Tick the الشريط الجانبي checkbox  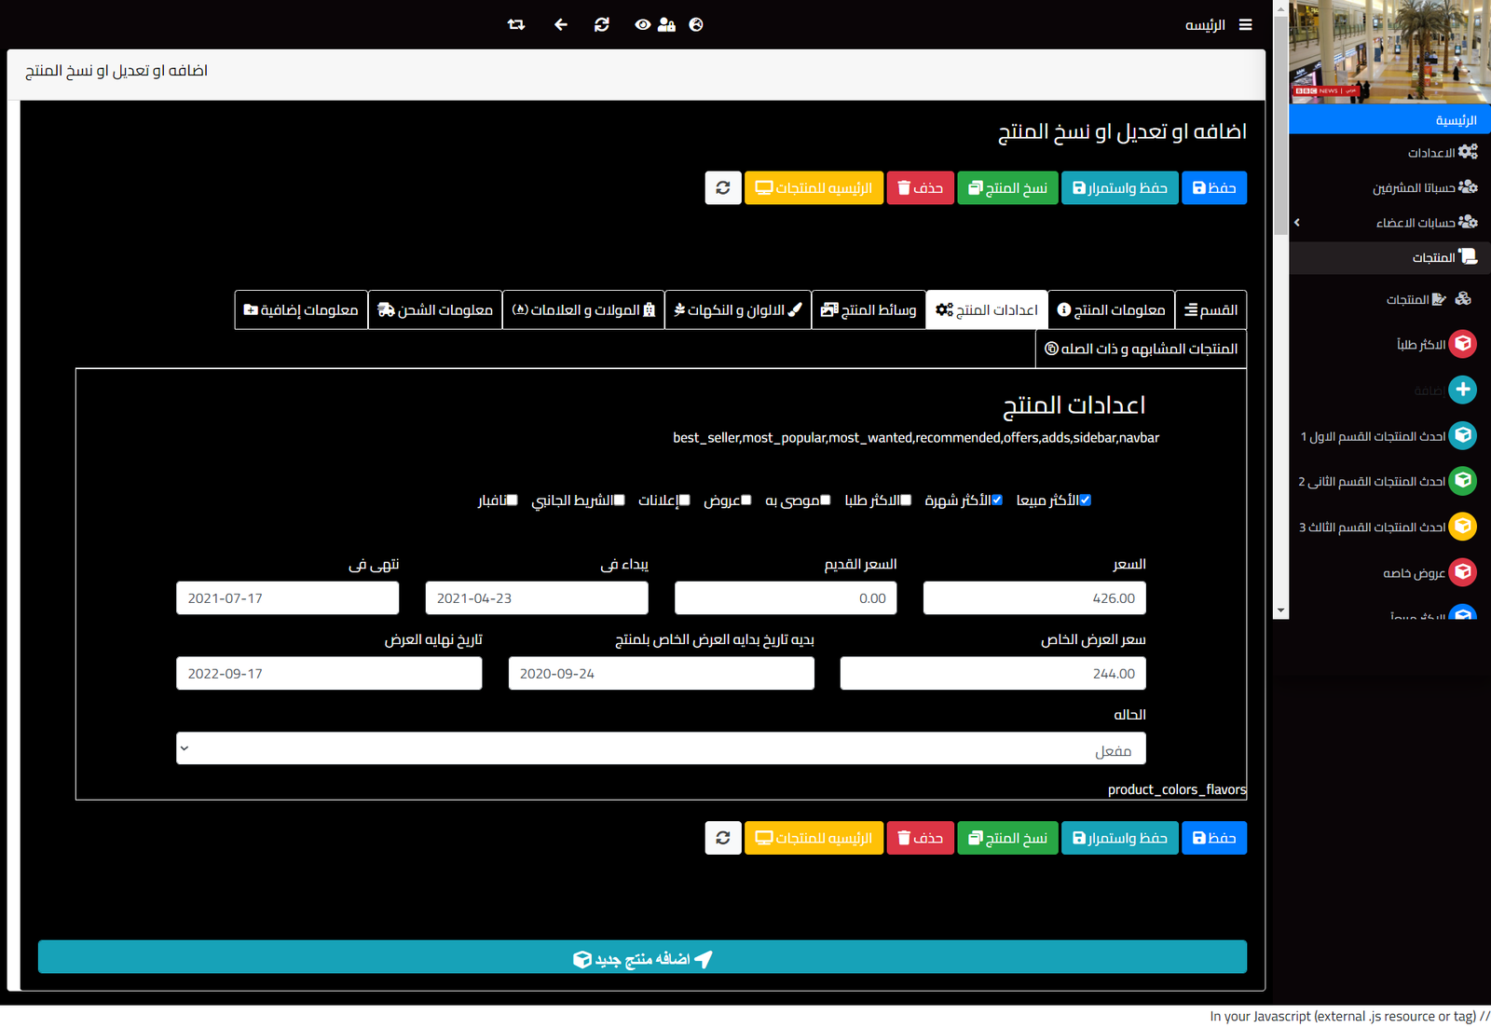pos(619,500)
